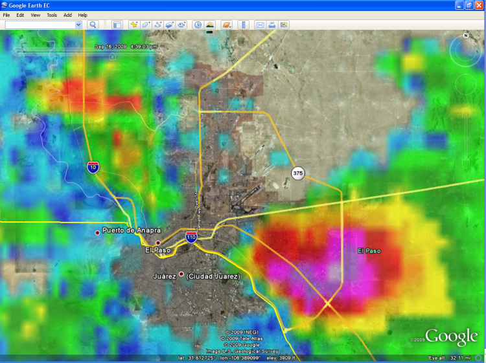Open the search box dropdown arrow
Screen dimensions: 486x363
[78, 25]
